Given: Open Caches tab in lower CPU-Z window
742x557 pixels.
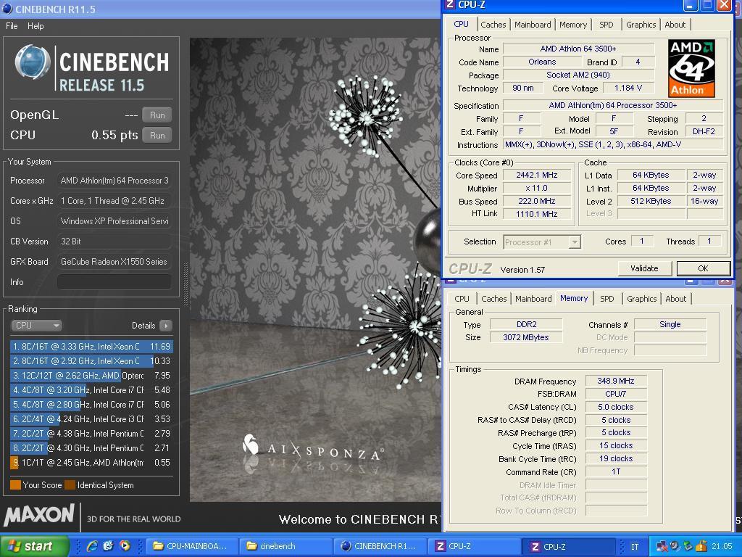Looking at the screenshot, I should point(493,299).
